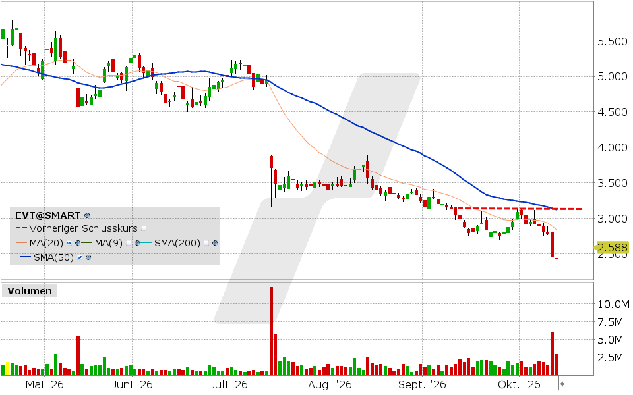Click the 2.5M volume axis label
Image resolution: width=633 pixels, height=395 pixels.
[611, 357]
